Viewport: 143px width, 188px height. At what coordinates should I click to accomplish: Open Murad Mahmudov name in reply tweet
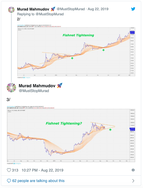click(x=33, y=9)
